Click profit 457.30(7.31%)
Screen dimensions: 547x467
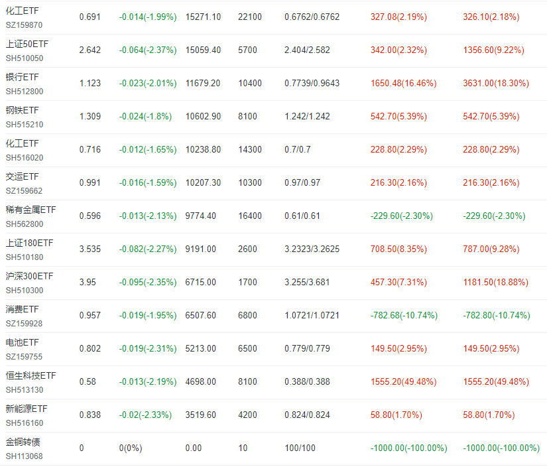398,283
